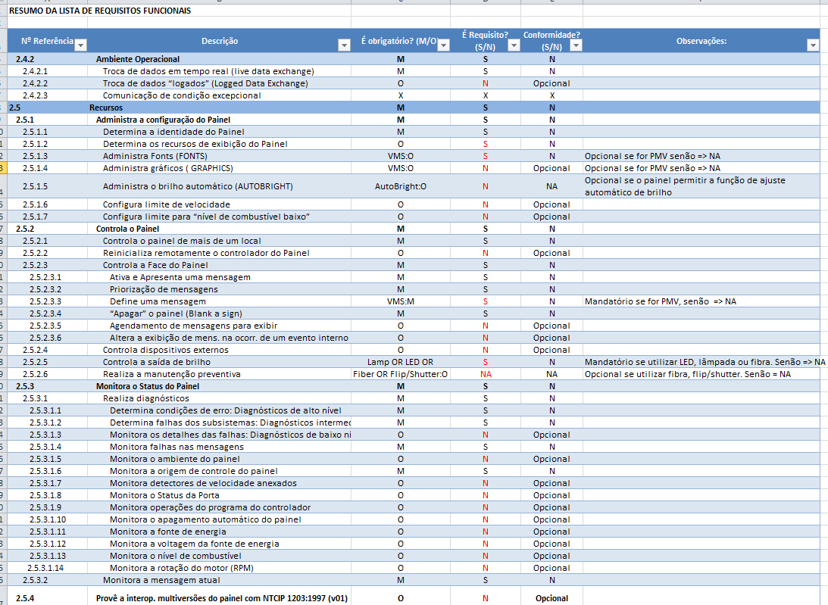This screenshot has height=605, width=828.
Task: Select the observation starting with Mandatório se utilizar LED
Action: coord(703,362)
